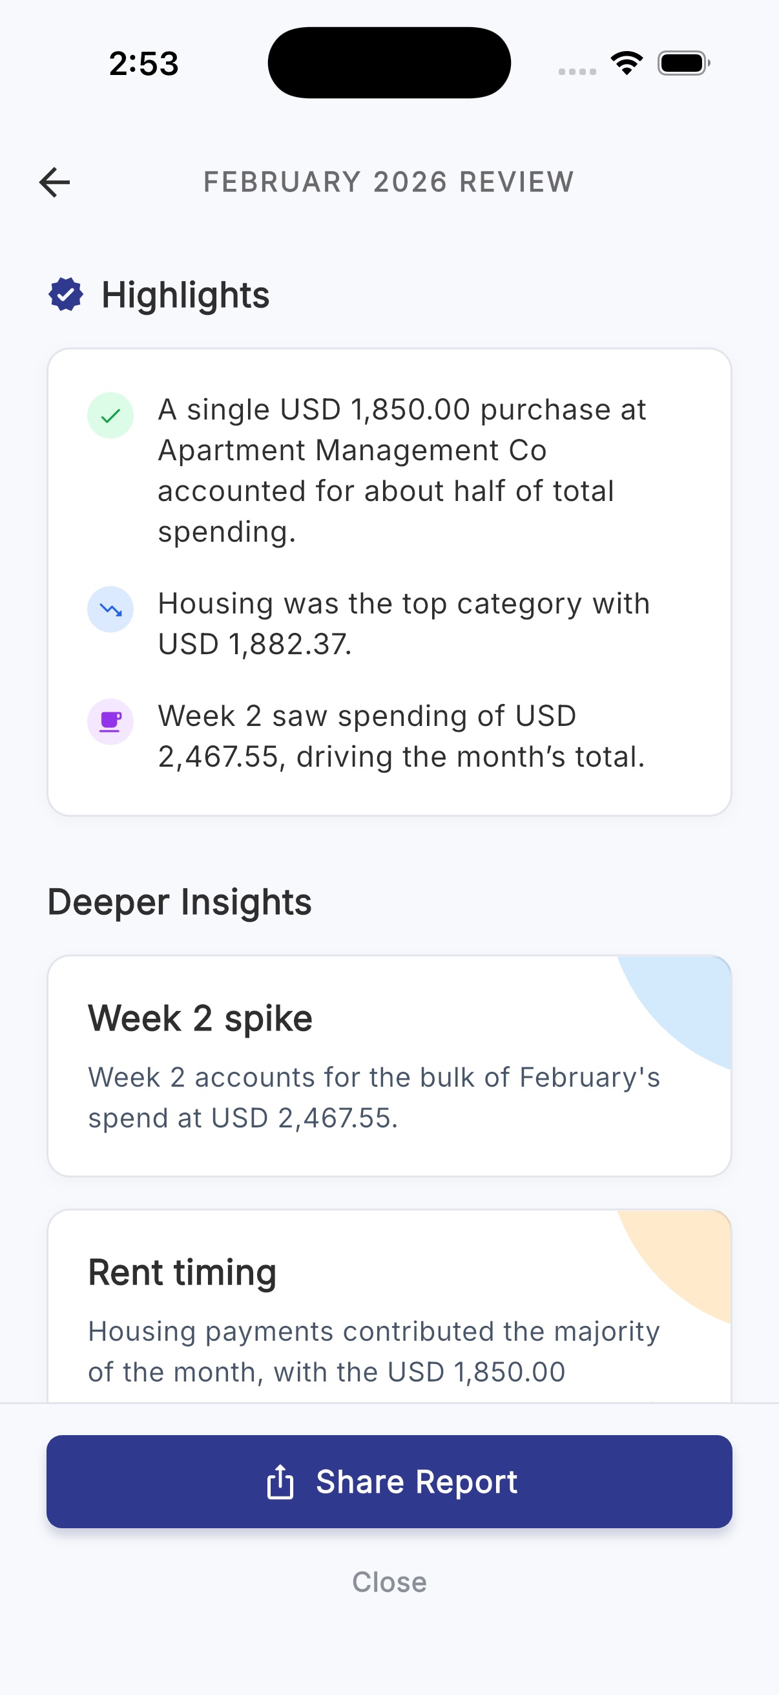Open the Rent timing insight card
Viewport: 779px width, 1695px height.
(389, 1310)
